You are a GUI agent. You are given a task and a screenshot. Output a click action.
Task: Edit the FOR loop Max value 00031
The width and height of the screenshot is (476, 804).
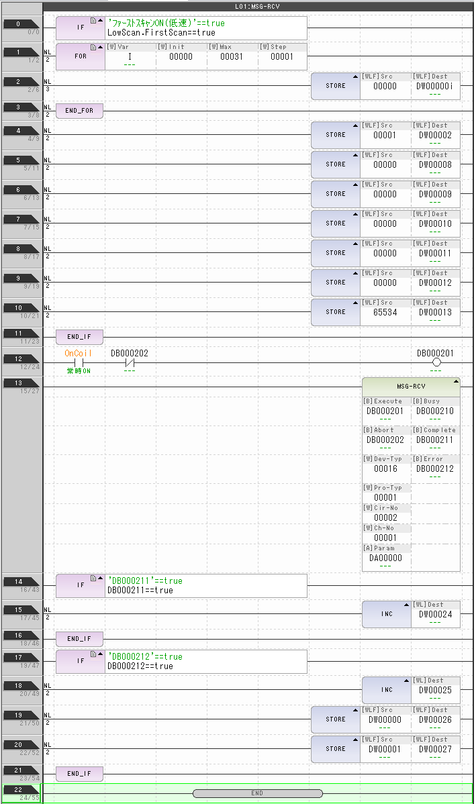[x=232, y=57]
